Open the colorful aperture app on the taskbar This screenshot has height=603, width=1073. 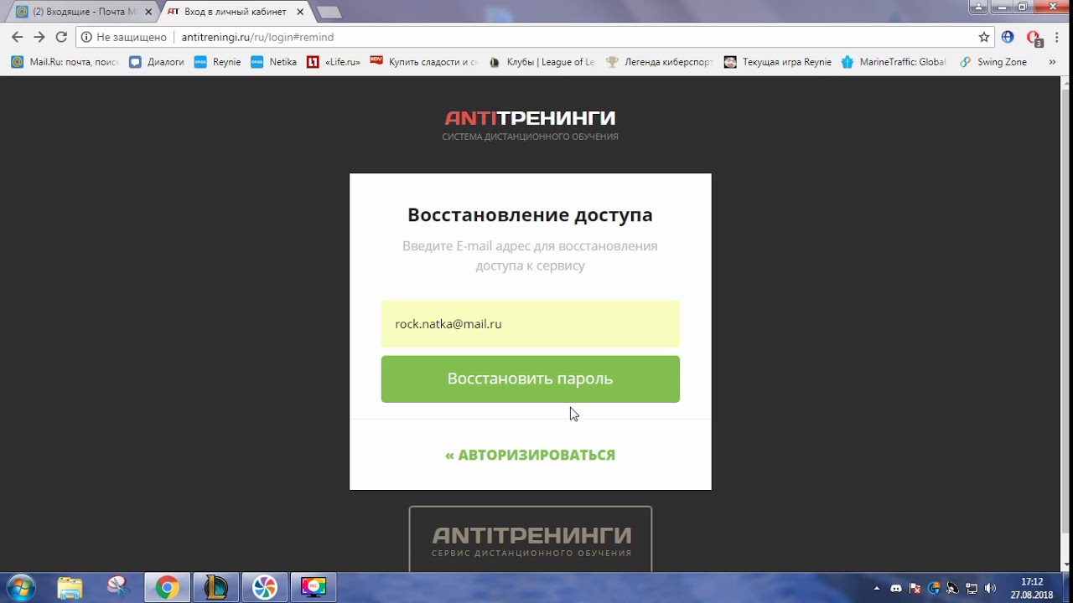coord(264,588)
